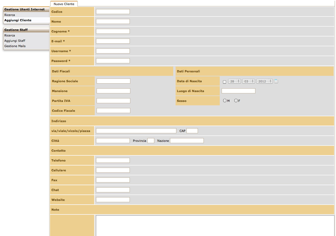Focus the Codice input field

(113, 12)
